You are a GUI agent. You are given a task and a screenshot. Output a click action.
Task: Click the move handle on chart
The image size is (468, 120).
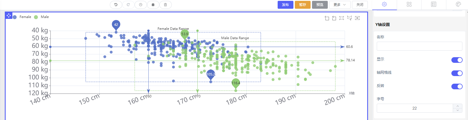click(9, 15)
